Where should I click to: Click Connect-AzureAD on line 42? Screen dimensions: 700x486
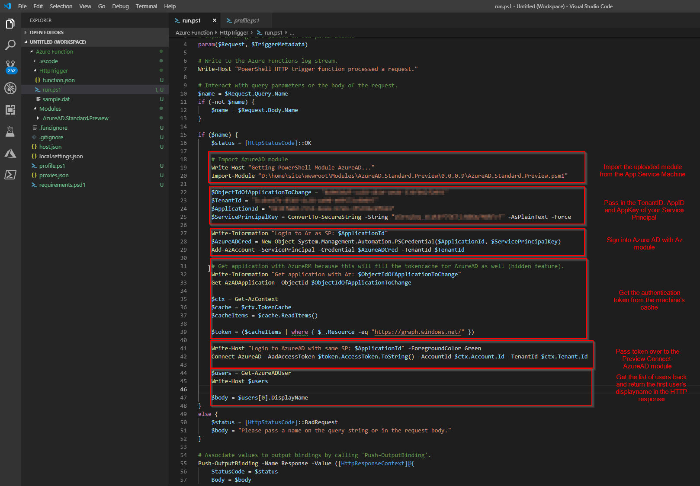point(236,356)
